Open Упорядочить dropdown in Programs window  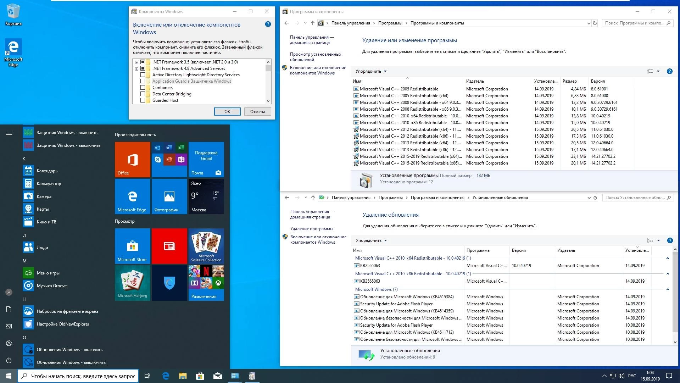[x=371, y=71]
